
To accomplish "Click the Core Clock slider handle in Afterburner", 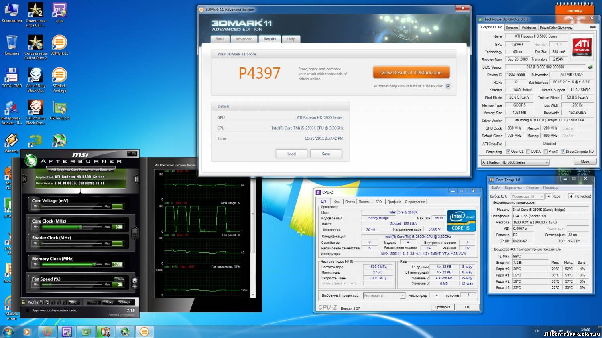I will 80,227.
